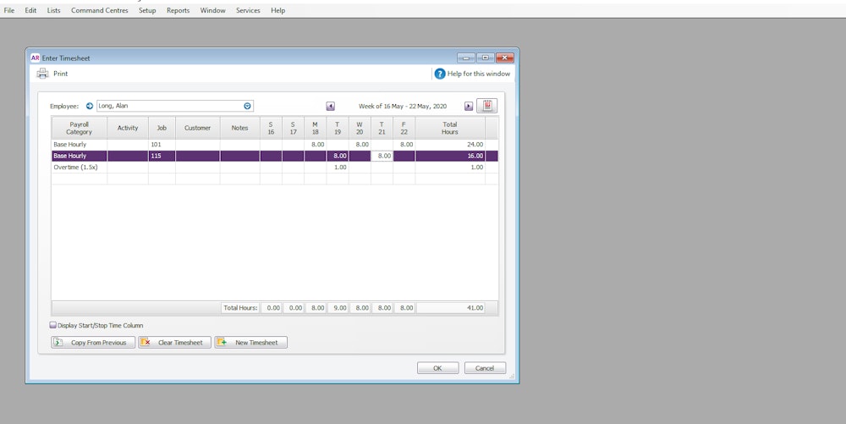Screen dimensions: 846x424
Task: Go to the previous week
Action: click(331, 107)
